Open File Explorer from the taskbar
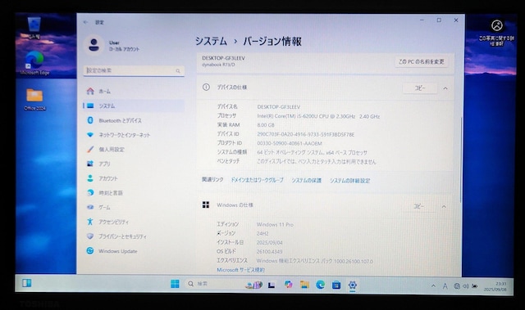 [304, 285]
